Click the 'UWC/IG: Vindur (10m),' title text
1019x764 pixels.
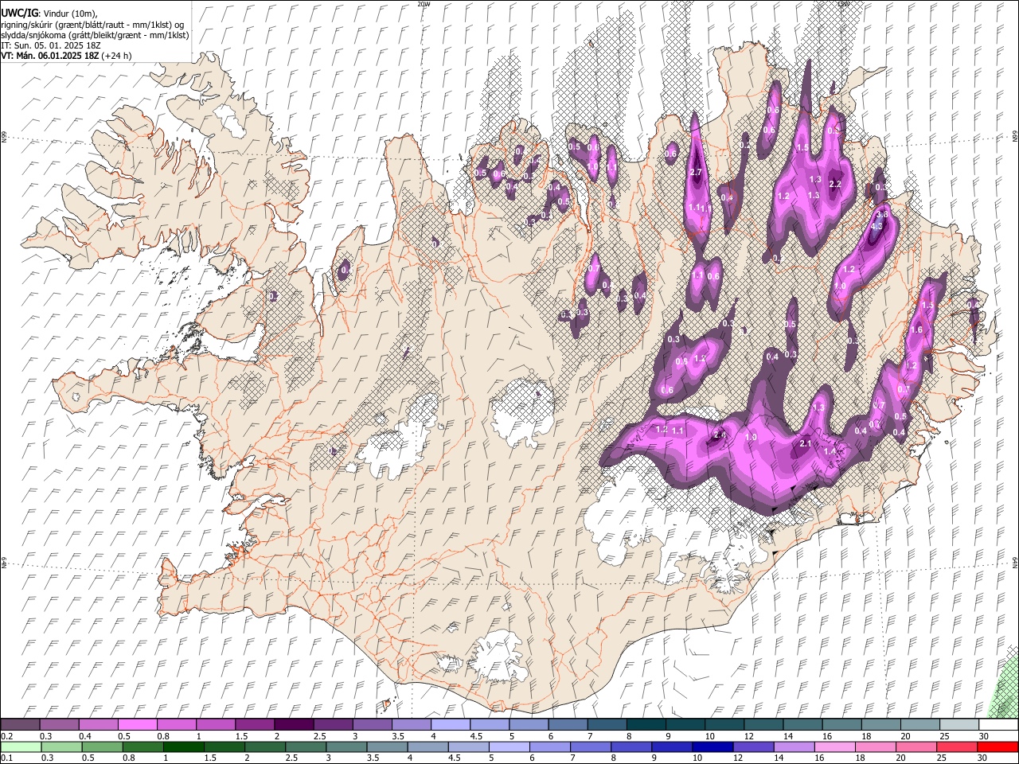(51, 13)
